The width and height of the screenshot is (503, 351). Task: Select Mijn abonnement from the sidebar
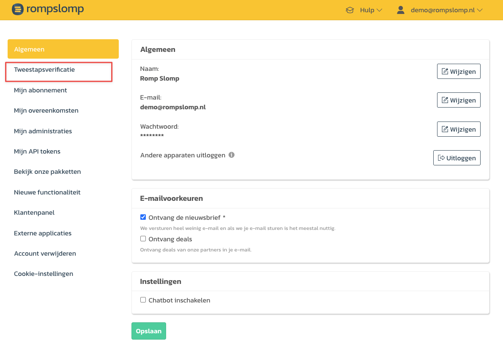(x=41, y=90)
